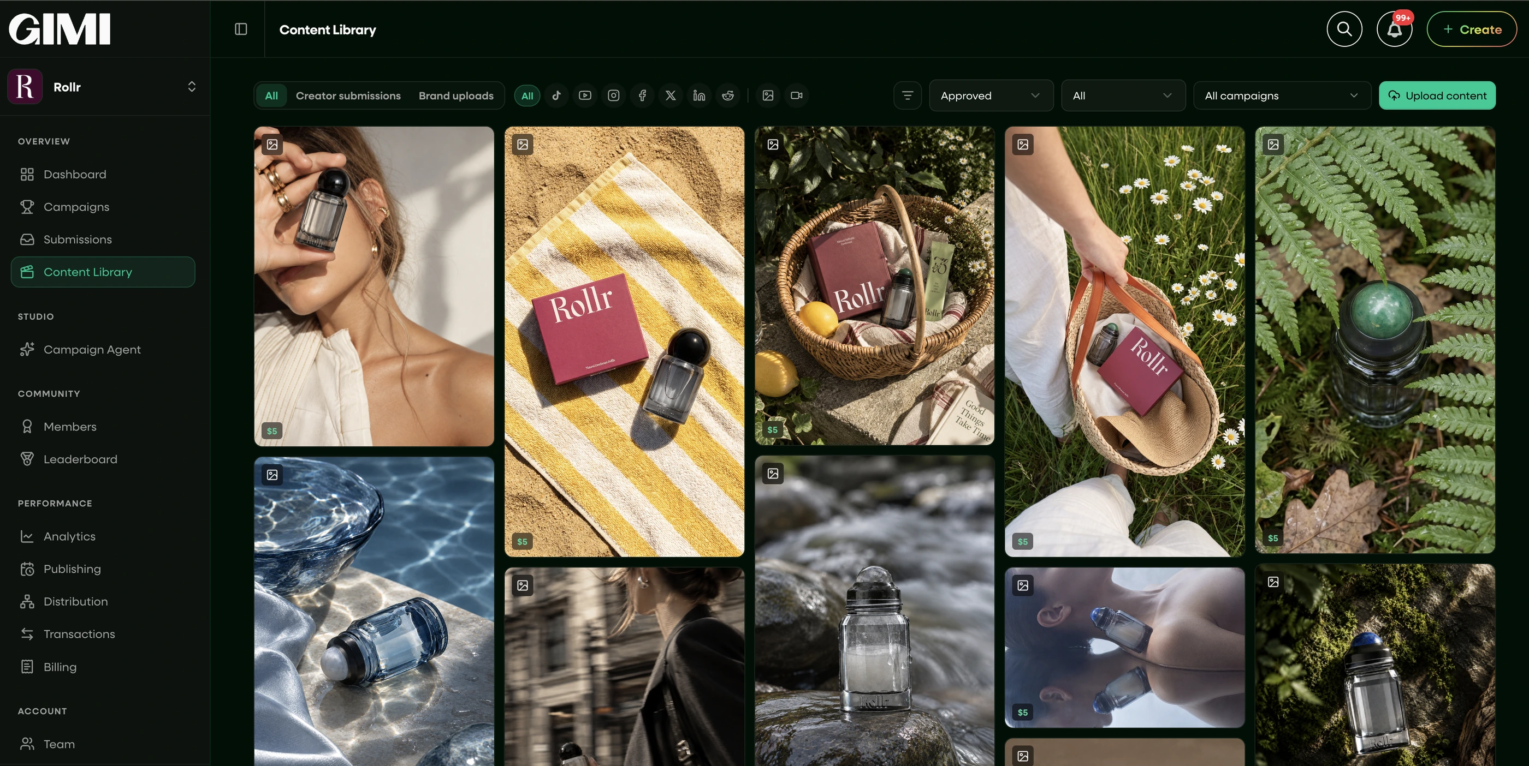Open the wicker basket with lemons image
Viewport: 1529px width, 766px height.
pos(874,286)
